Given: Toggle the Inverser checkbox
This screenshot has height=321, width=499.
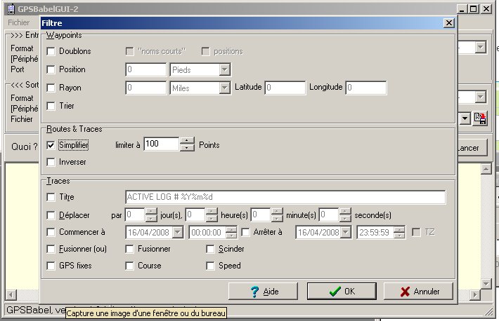Looking at the screenshot, I should point(51,162).
